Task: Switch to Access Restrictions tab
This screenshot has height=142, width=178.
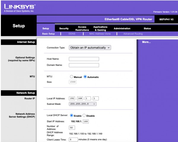Action: click(x=82, y=29)
